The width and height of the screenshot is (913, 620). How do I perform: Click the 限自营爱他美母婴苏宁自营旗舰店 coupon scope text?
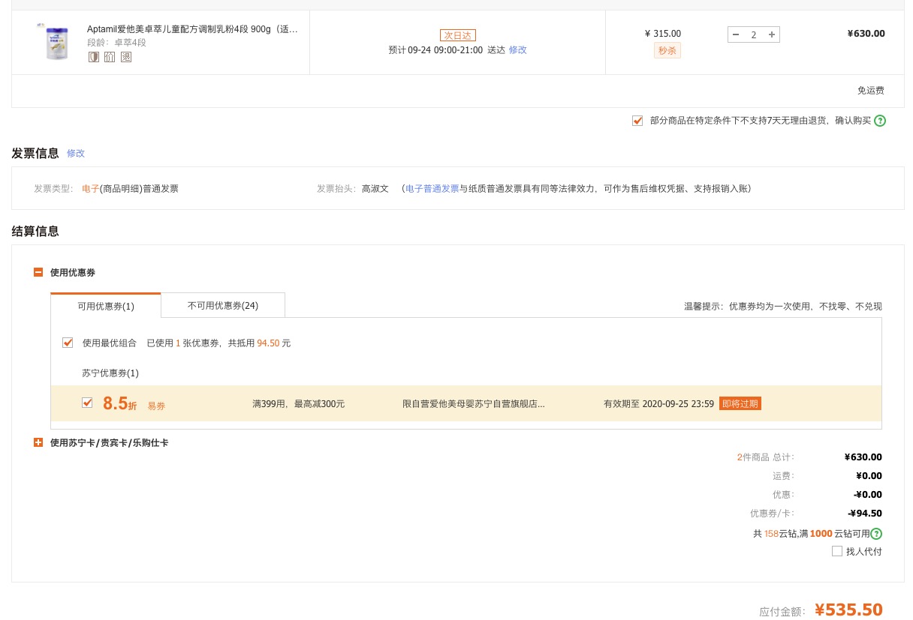click(x=474, y=403)
